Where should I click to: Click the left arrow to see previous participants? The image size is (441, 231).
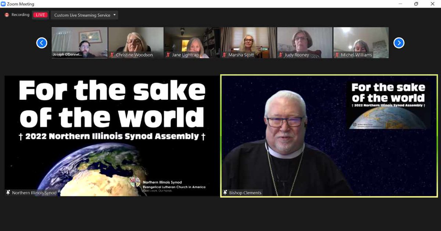coord(42,43)
